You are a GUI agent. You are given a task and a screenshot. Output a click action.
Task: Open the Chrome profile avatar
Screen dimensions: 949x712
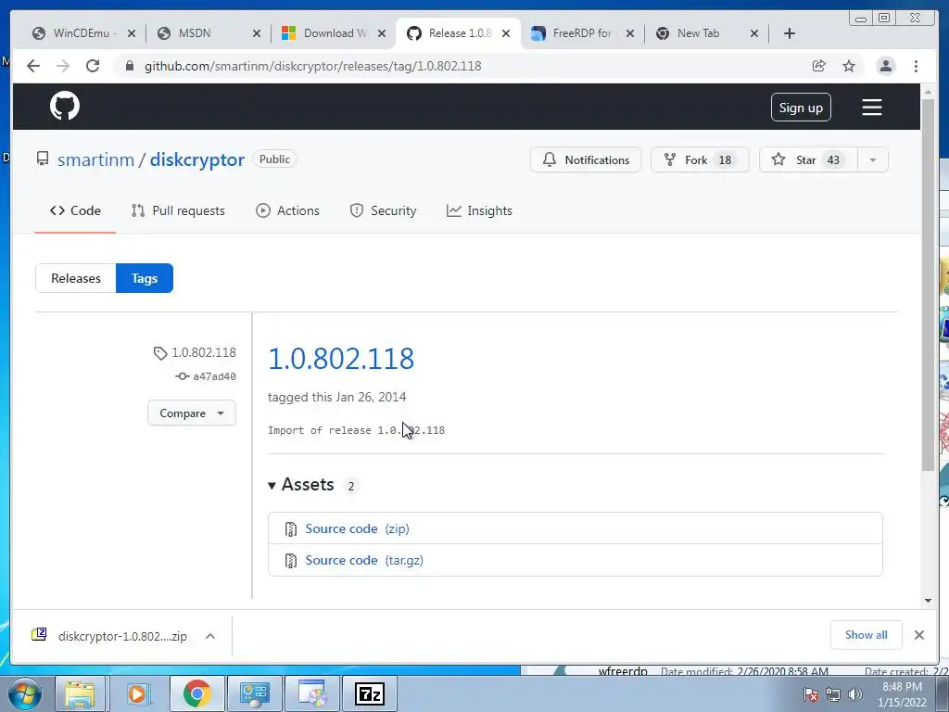[885, 66]
